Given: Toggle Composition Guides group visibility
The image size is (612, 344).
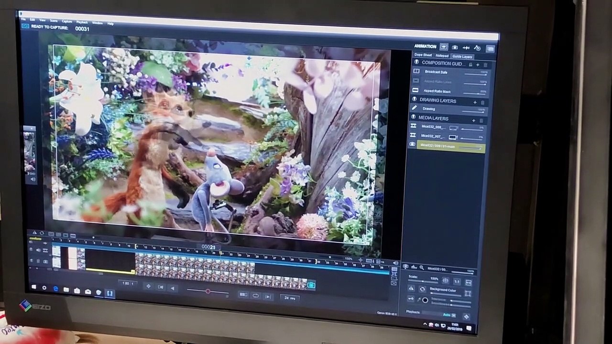Looking at the screenshot, I should tap(416, 63).
